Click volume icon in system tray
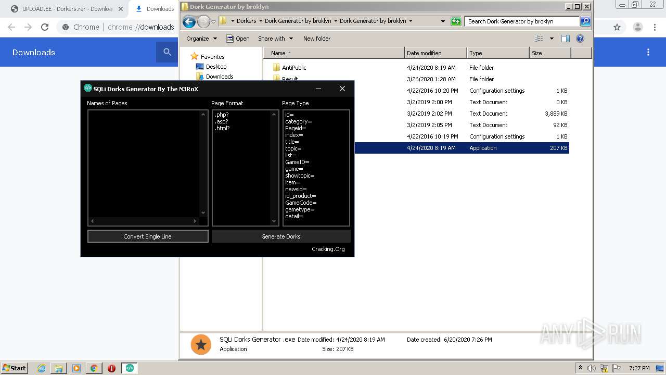 [x=592, y=368]
